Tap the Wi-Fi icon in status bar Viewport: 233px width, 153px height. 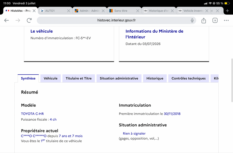[x=210, y=3]
